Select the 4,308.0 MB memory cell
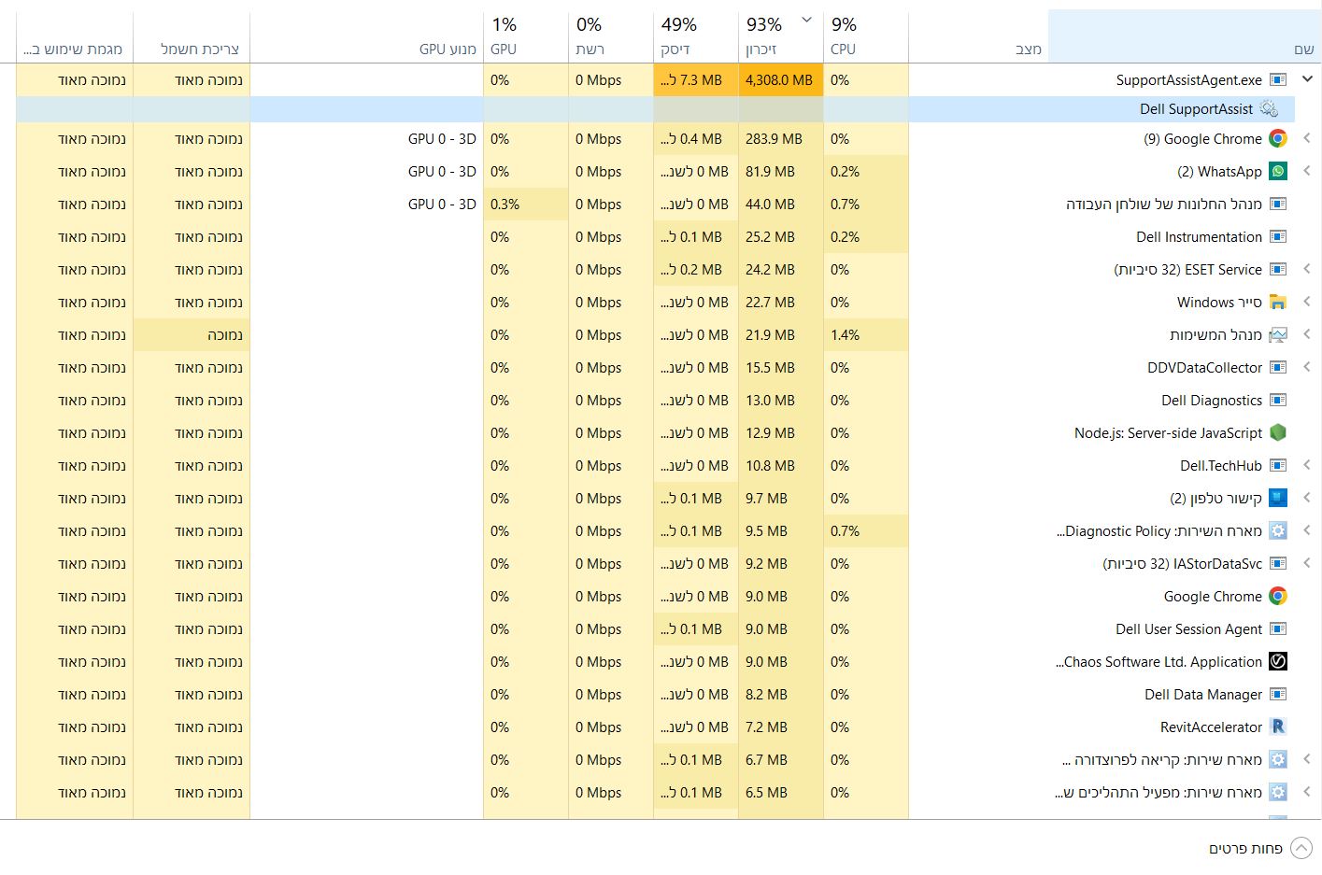The image size is (1322, 875). point(779,80)
